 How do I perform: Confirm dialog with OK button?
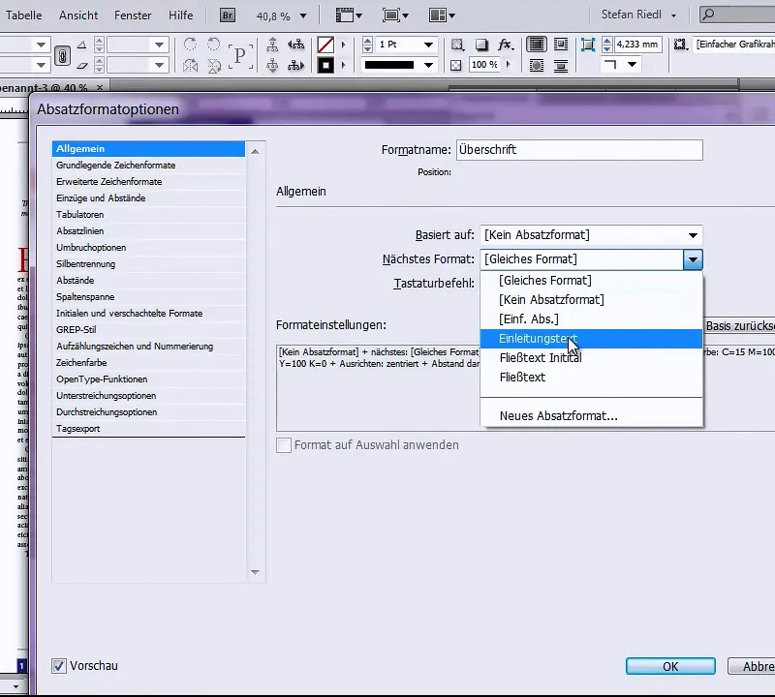point(670,666)
